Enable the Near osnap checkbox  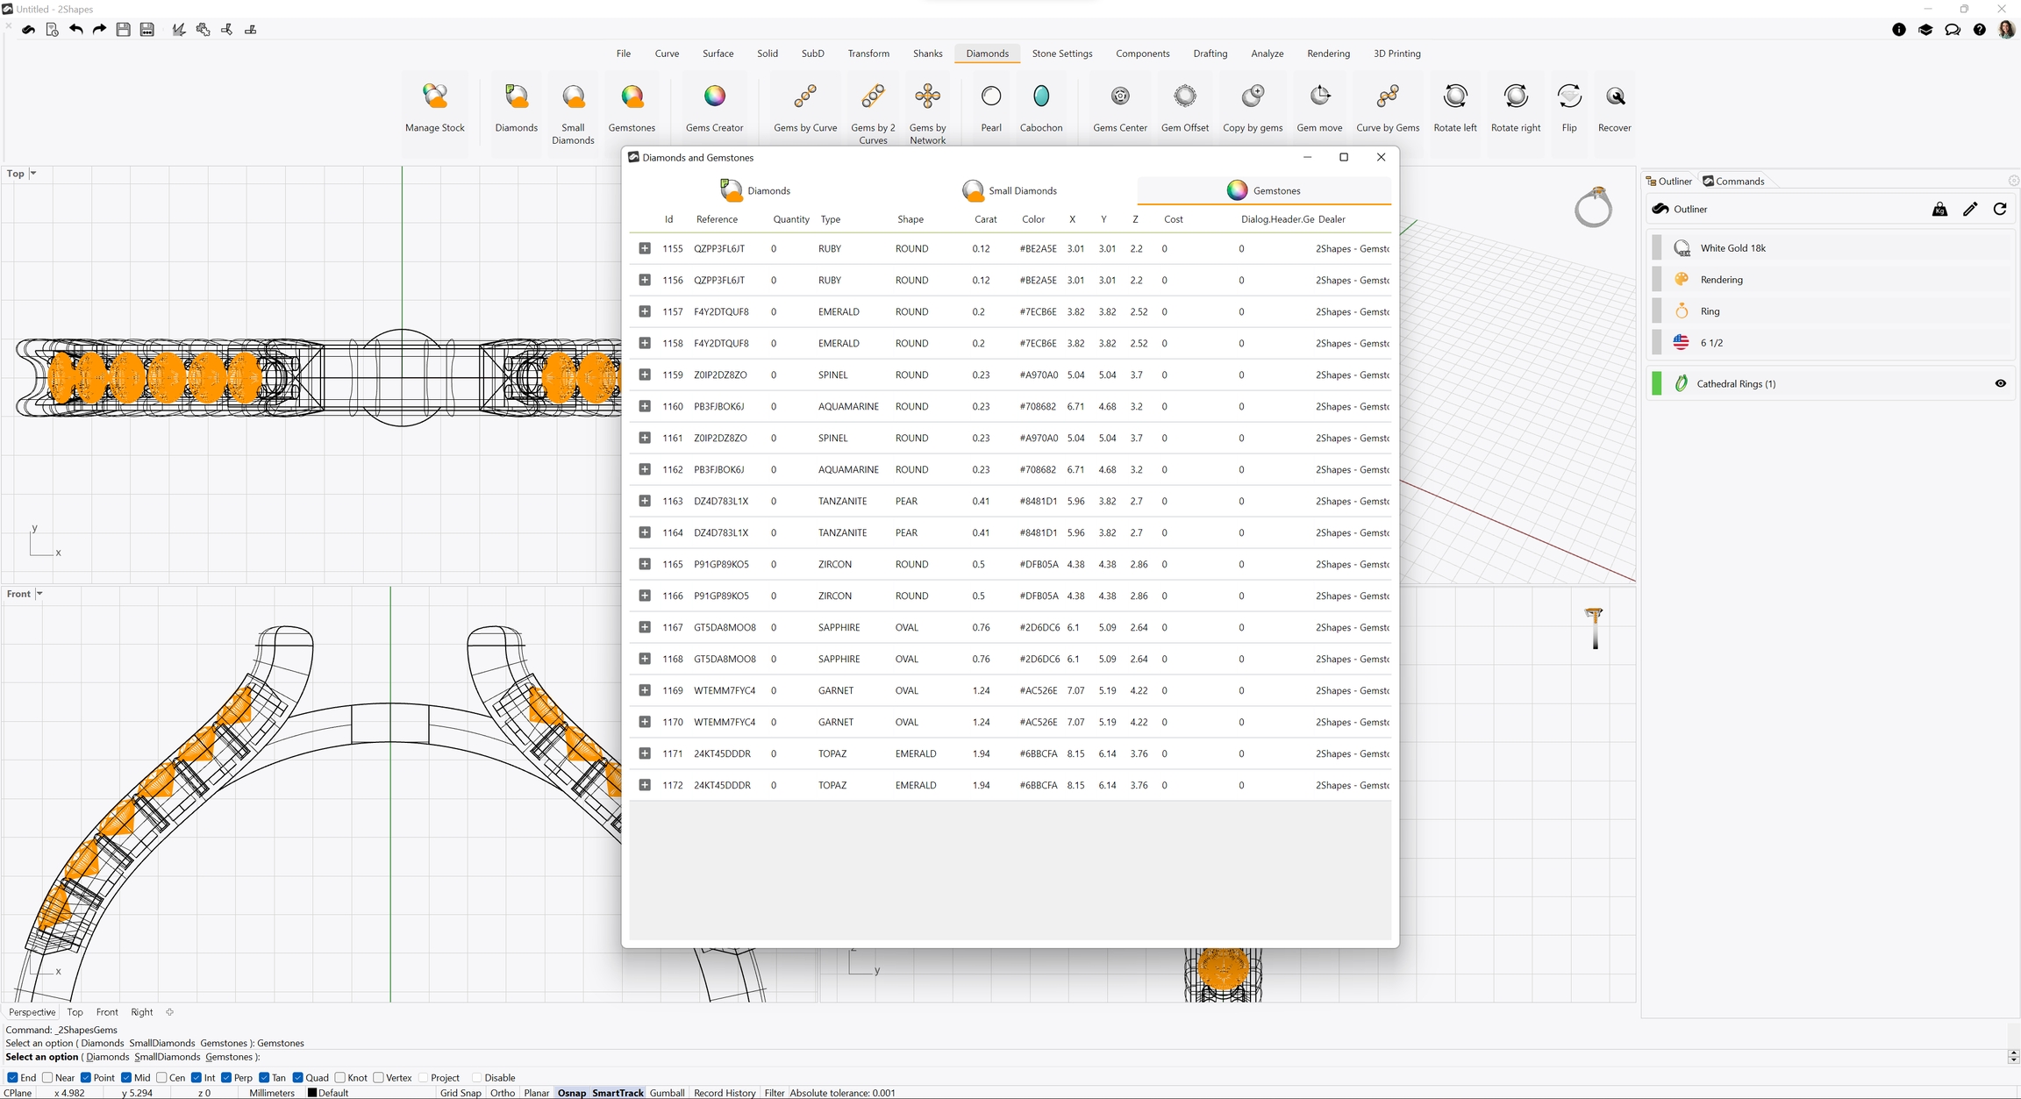(x=48, y=1078)
